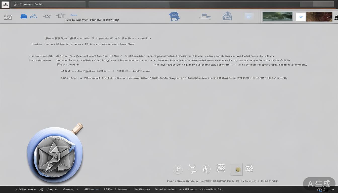Viewport: 338px width, 193px height.
Task: Click the 'P' tool icon above the status text
Action: pos(178,169)
